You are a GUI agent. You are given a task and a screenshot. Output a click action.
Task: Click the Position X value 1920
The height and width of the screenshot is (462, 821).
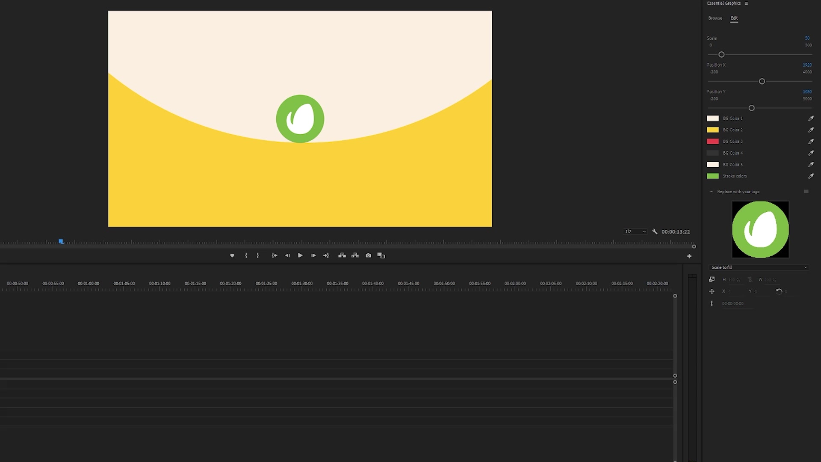(807, 65)
